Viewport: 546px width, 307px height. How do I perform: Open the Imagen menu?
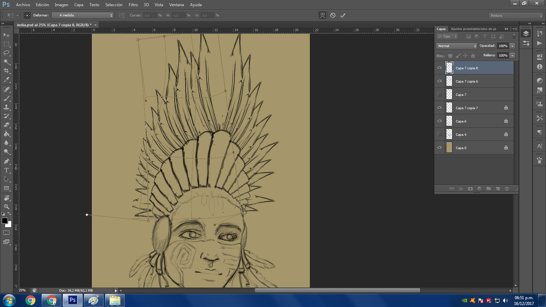[61, 5]
